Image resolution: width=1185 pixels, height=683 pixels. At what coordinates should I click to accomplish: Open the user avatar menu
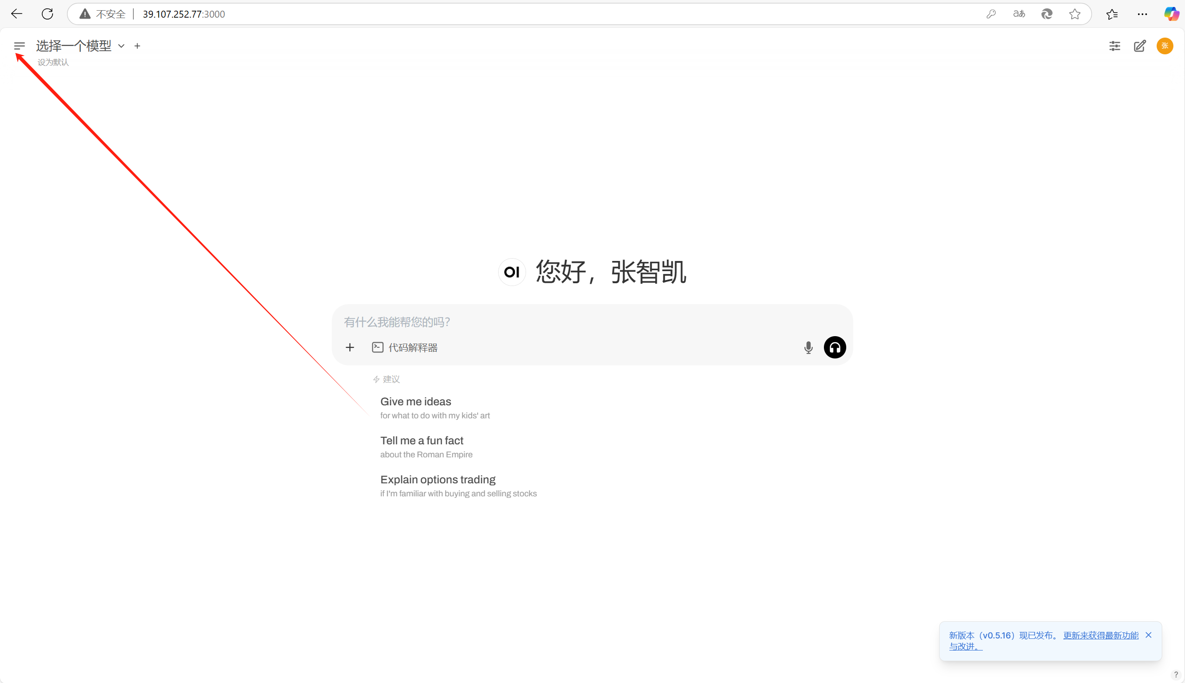1165,46
